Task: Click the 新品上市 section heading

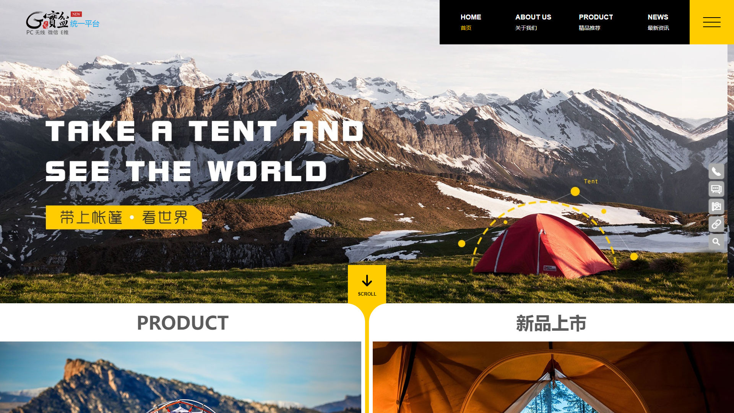Action: click(x=551, y=324)
